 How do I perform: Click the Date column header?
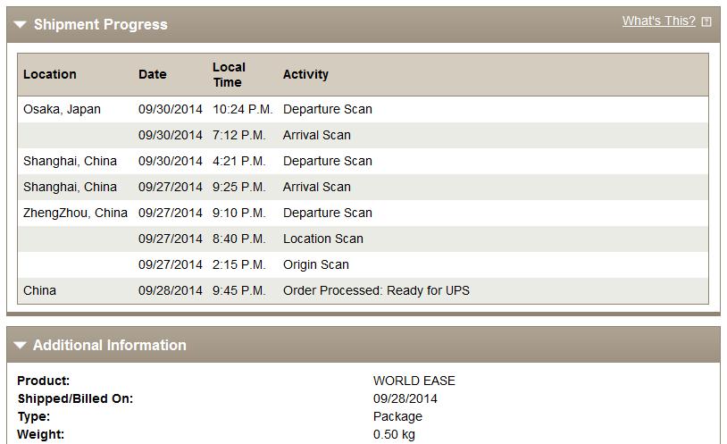tap(152, 74)
